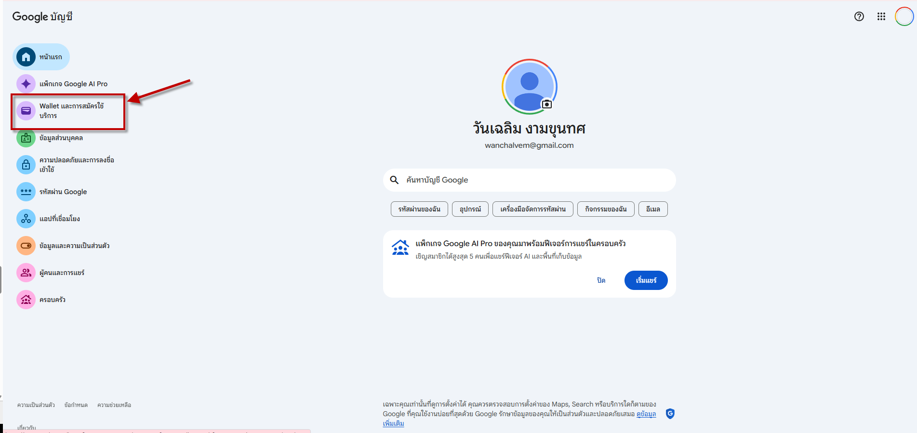Click the email wanchalvem@gmail.com
This screenshot has width=917, height=433.
(530, 145)
